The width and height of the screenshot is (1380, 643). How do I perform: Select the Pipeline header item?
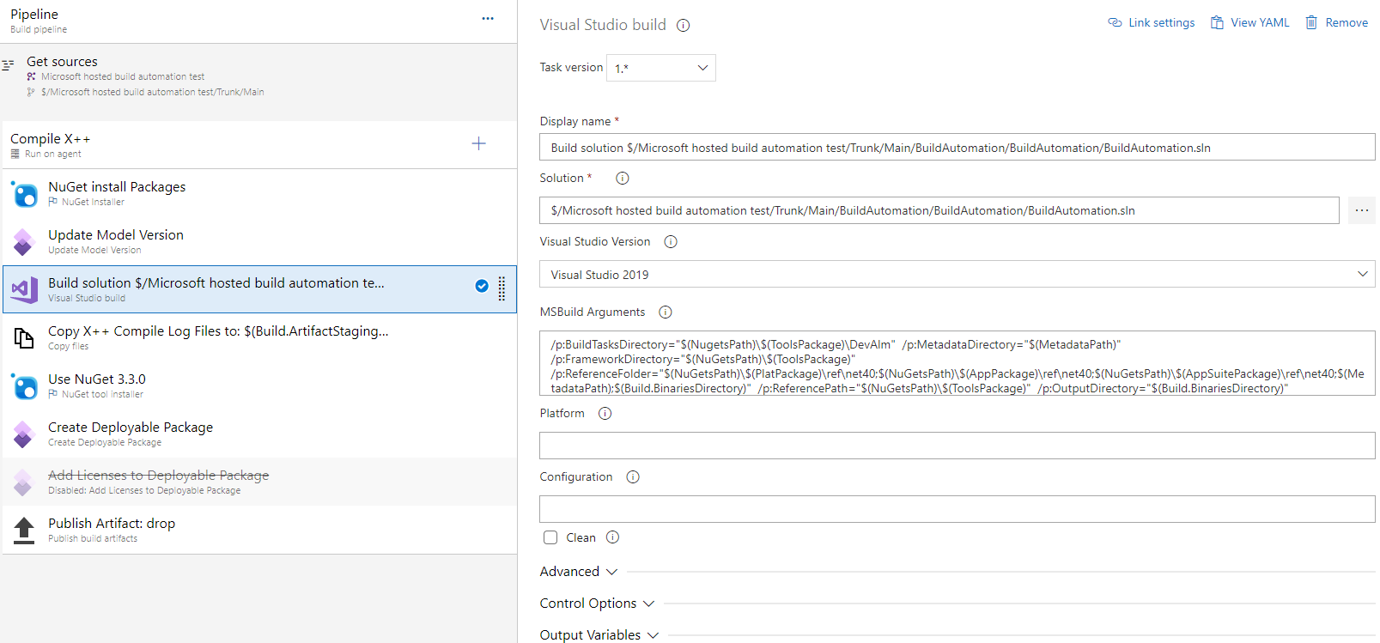(258, 21)
